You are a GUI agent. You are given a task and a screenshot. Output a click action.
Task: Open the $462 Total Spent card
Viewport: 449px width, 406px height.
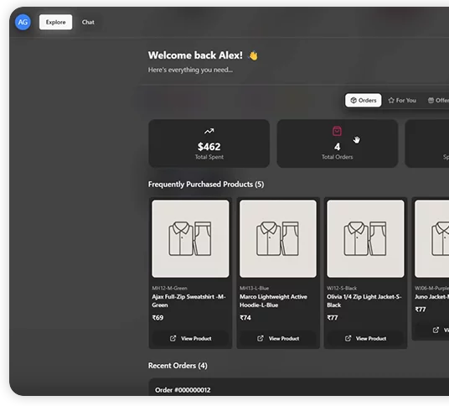click(209, 143)
